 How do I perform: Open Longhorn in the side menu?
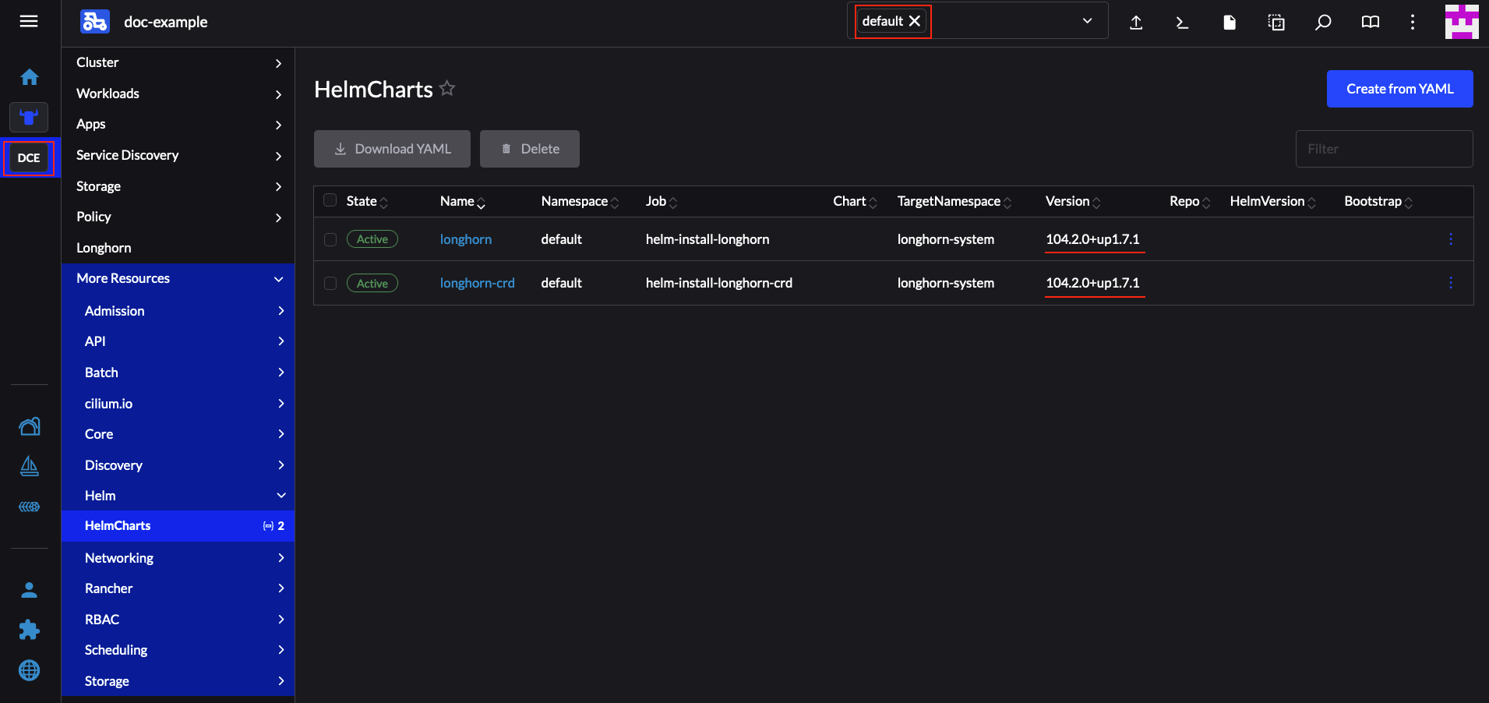pos(104,248)
